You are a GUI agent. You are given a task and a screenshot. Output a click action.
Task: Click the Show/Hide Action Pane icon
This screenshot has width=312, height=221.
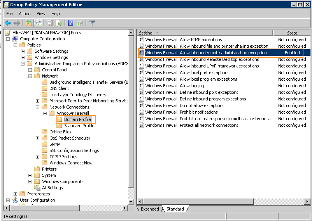point(79,23)
